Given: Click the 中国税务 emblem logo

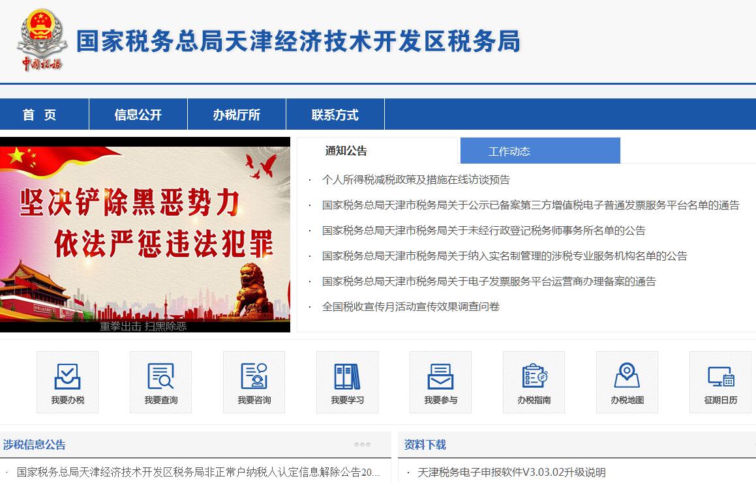Looking at the screenshot, I should pyautogui.click(x=42, y=40).
